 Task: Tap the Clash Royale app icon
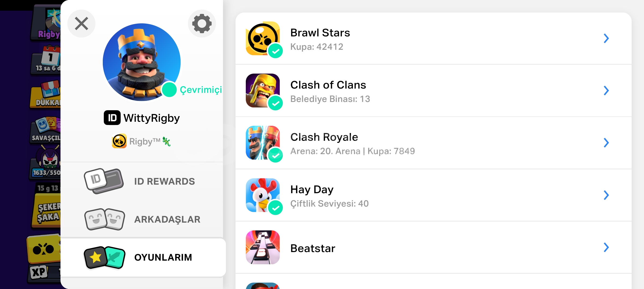click(263, 143)
